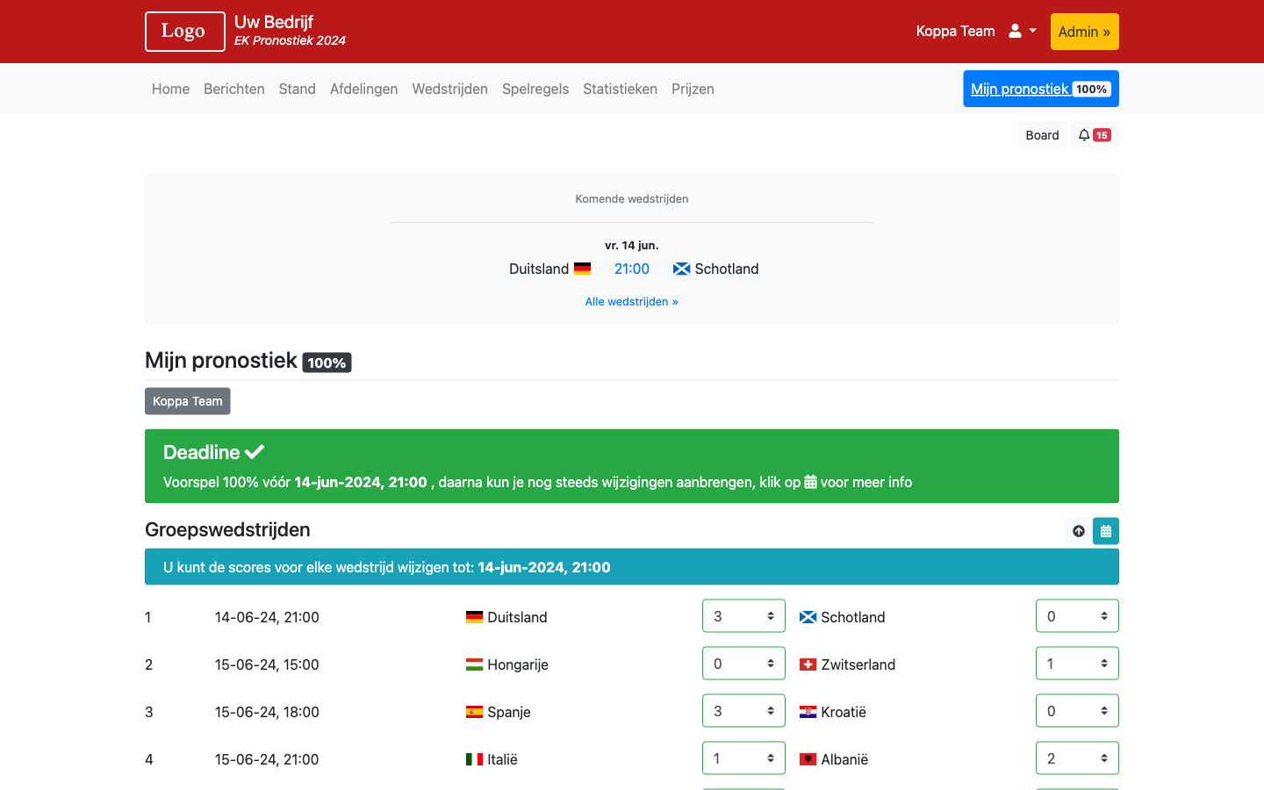Click the Albanië team name
Screen dimensions: 1264x790
pos(844,759)
